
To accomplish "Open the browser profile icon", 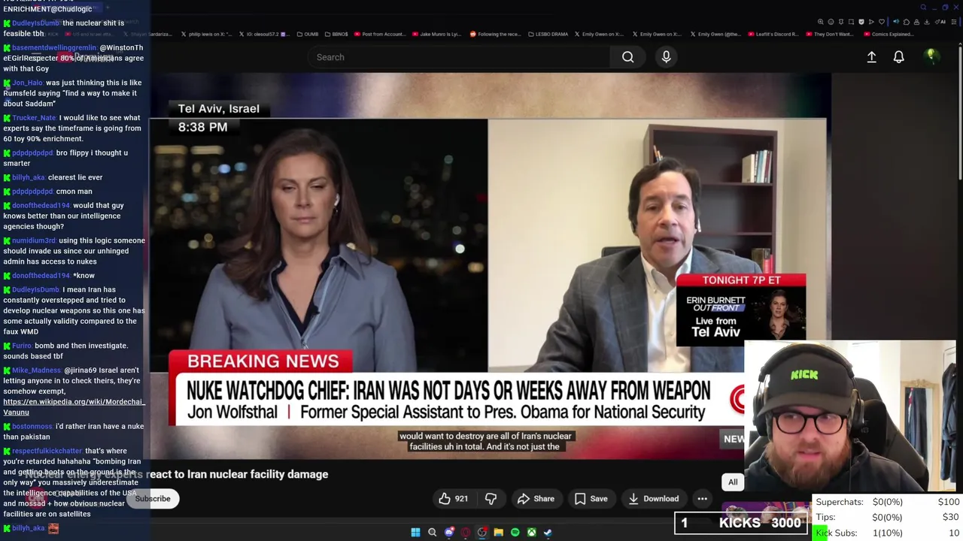I will coord(916,22).
